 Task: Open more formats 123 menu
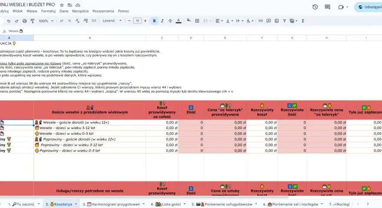[94, 21]
